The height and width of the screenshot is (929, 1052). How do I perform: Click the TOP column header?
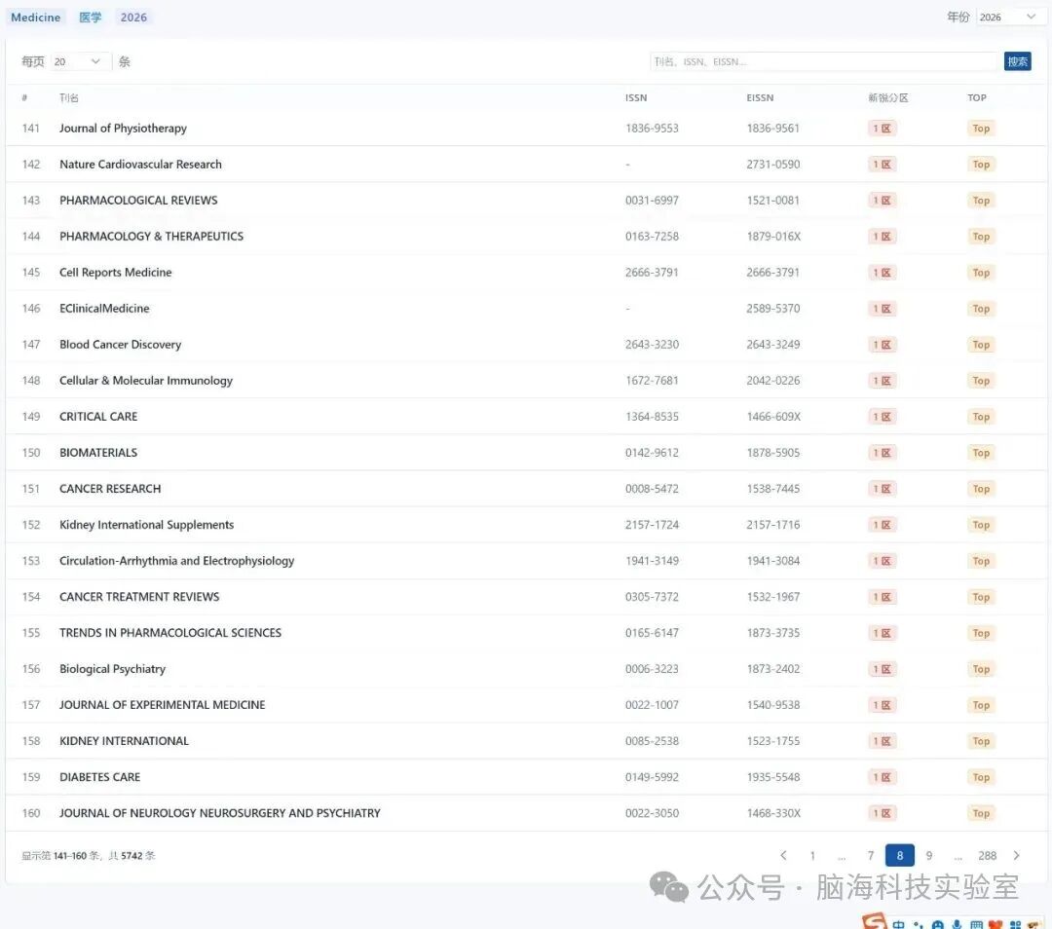[x=977, y=98]
